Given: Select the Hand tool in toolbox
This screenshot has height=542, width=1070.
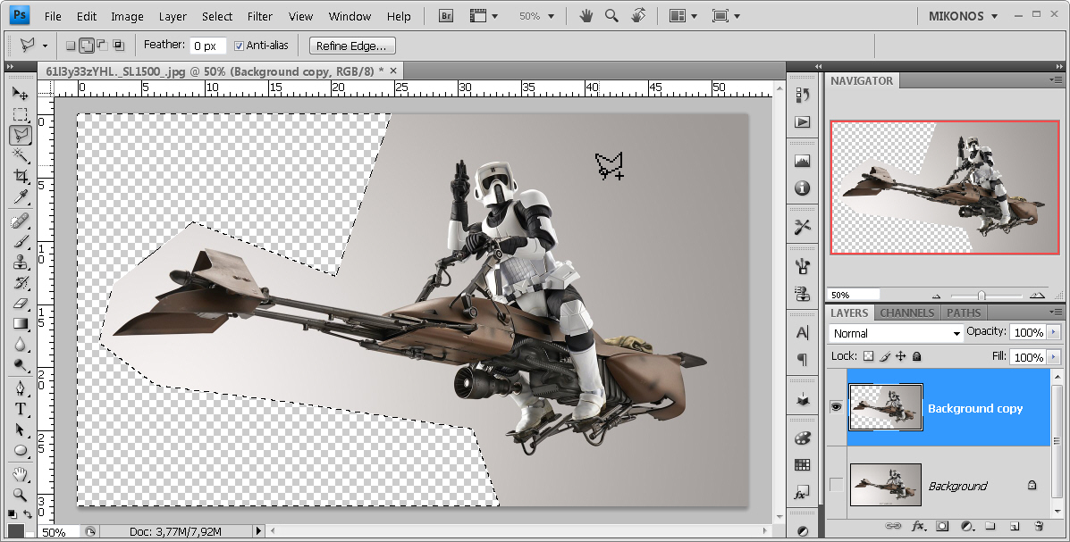Looking at the screenshot, I should (20, 474).
